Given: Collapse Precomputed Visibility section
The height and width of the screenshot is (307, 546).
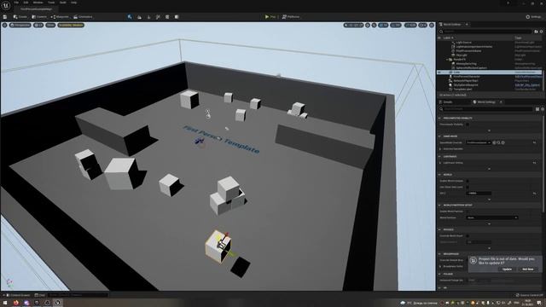Looking at the screenshot, I should pos(439,119).
